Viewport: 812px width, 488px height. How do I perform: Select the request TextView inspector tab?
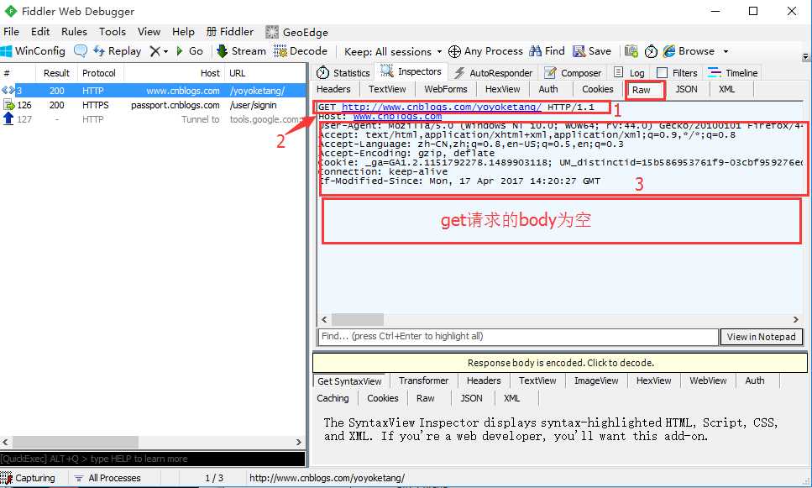[387, 89]
